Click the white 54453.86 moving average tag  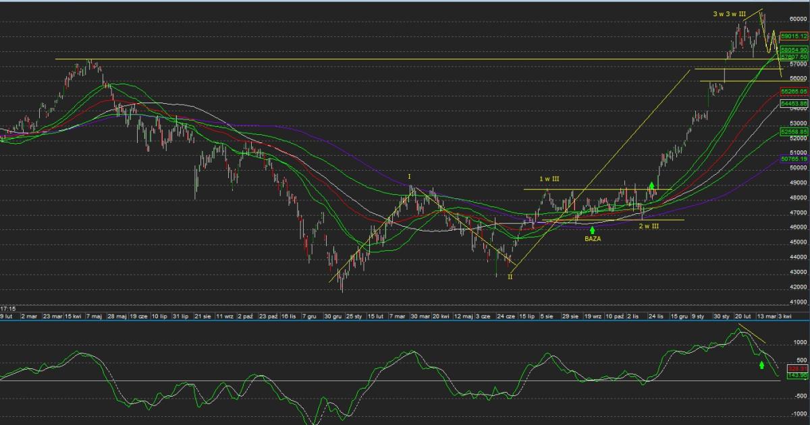point(794,103)
